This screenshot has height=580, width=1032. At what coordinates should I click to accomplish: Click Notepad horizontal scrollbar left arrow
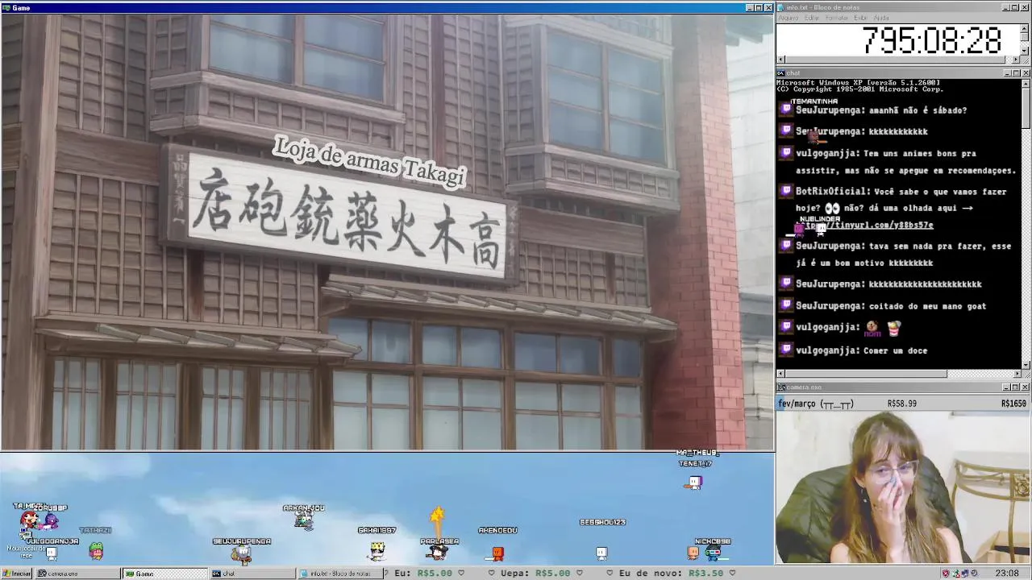tap(780, 60)
